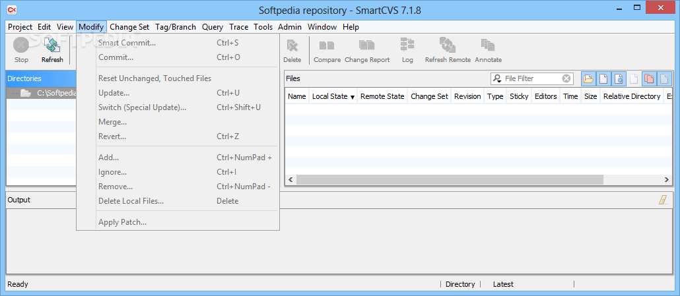Click the Remote State column header
680x296 pixels.
point(382,96)
